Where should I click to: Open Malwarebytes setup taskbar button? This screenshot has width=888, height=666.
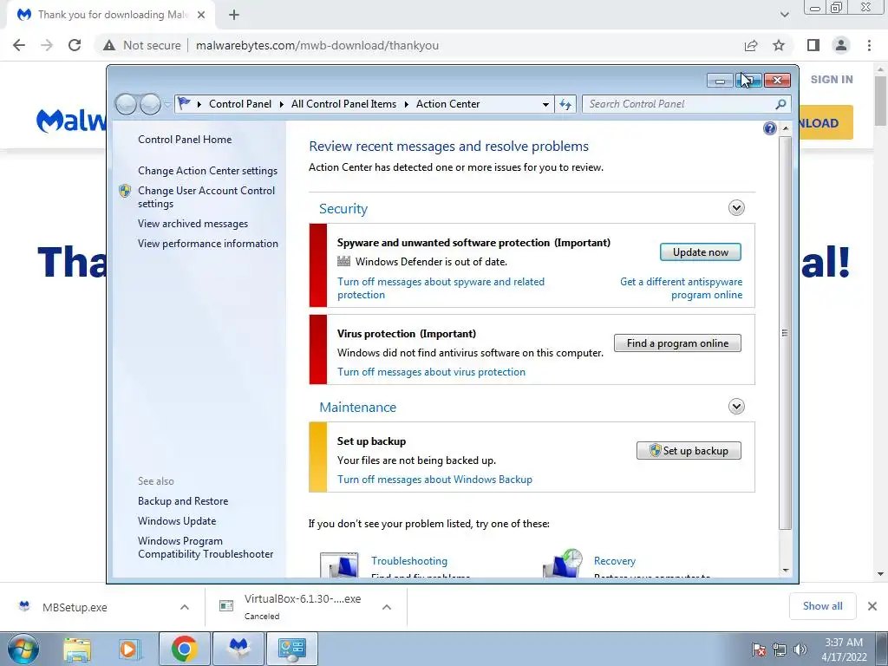point(239,649)
